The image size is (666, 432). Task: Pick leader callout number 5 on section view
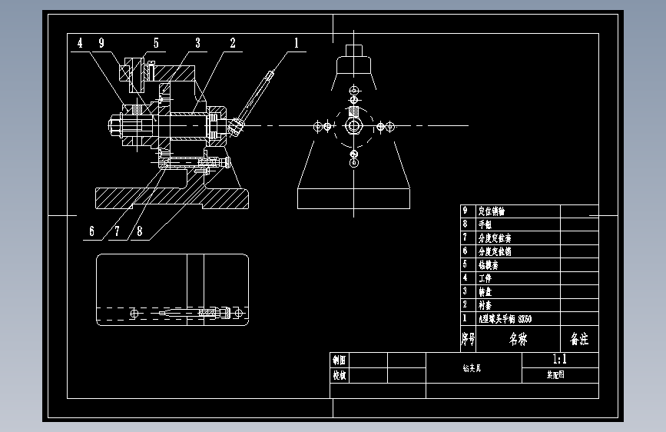pos(156,43)
